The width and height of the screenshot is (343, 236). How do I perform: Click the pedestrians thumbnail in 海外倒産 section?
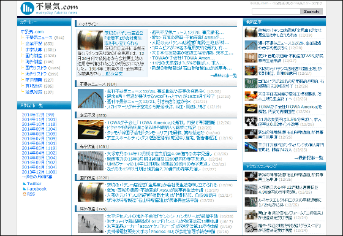tap(91, 224)
